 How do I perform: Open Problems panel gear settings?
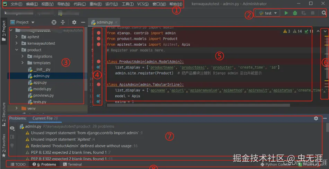[x=316, y=118]
